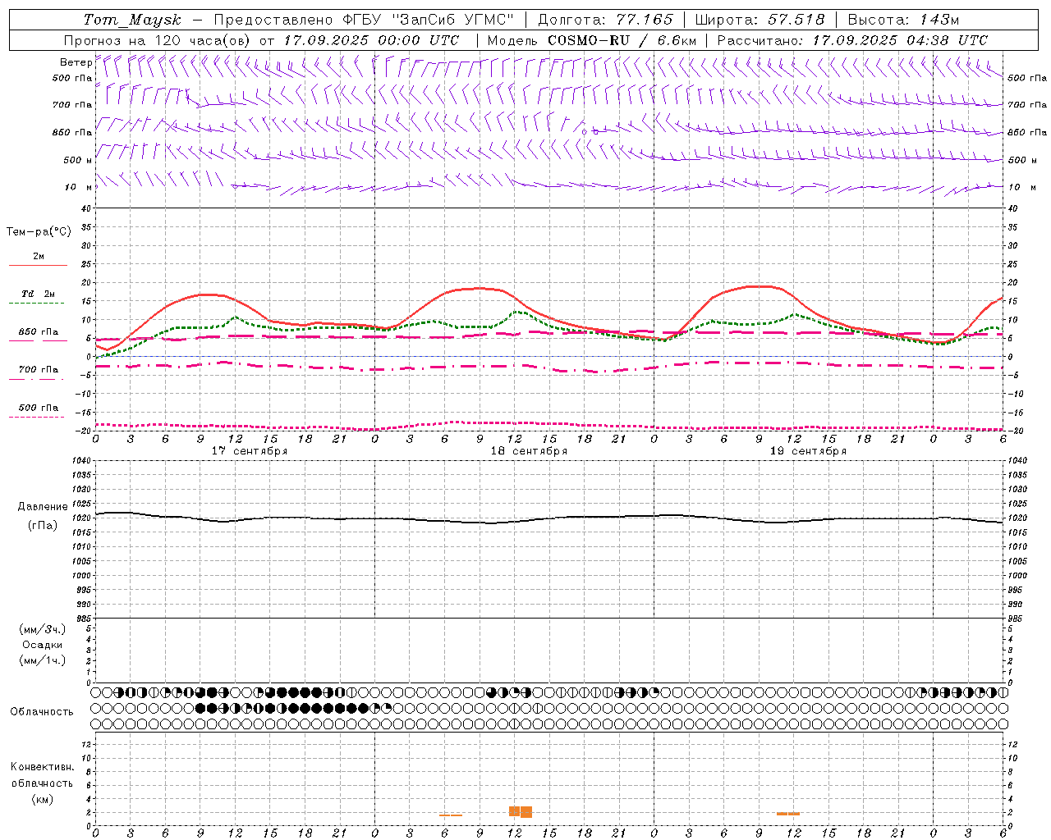Click the Долгота: 77.165 field

tap(605, 20)
